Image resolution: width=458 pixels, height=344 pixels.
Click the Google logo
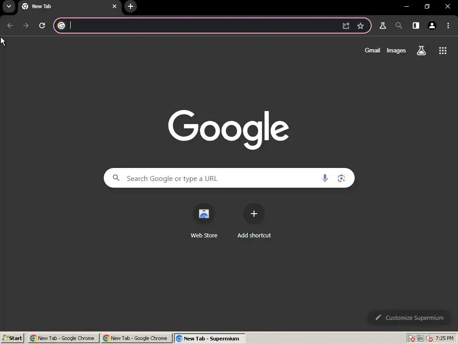point(229,129)
